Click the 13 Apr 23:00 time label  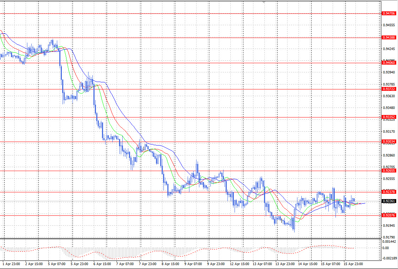[285, 264]
